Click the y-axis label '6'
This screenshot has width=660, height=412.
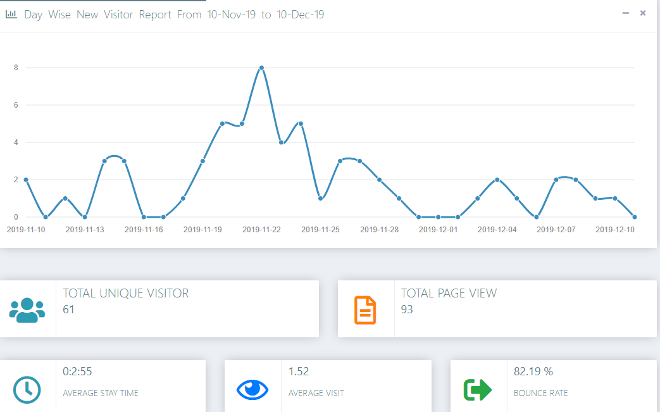click(16, 105)
